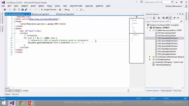The image size is (189, 106).
Task: Click Solution Explorer Home icon
Action: pos(154,18)
